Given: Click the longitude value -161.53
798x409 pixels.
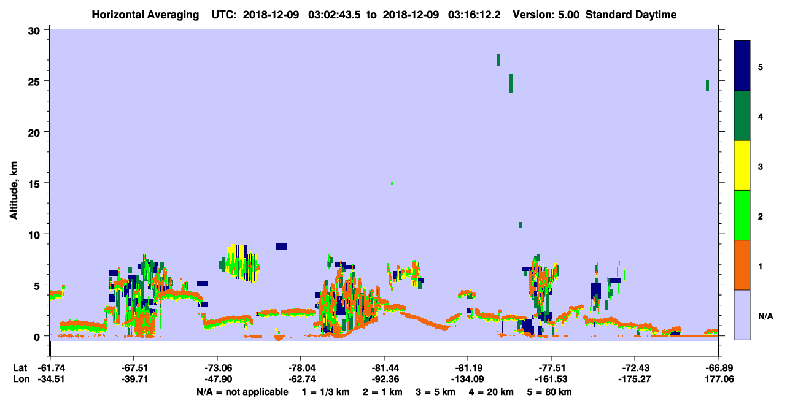Looking at the screenshot, I should pos(551,380).
